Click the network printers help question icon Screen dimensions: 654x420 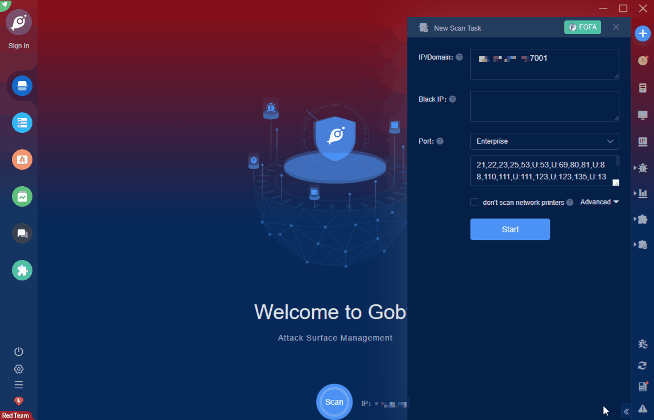(570, 202)
